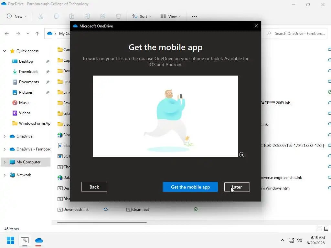Click the My Computer breadcrumb in address bar
331x248 pixels.
(x=64, y=34)
